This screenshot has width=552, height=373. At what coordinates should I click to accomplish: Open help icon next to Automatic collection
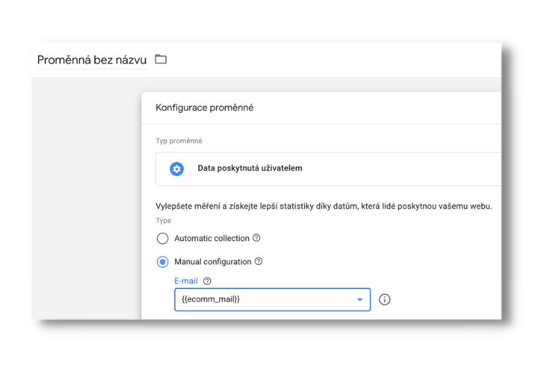coord(256,238)
